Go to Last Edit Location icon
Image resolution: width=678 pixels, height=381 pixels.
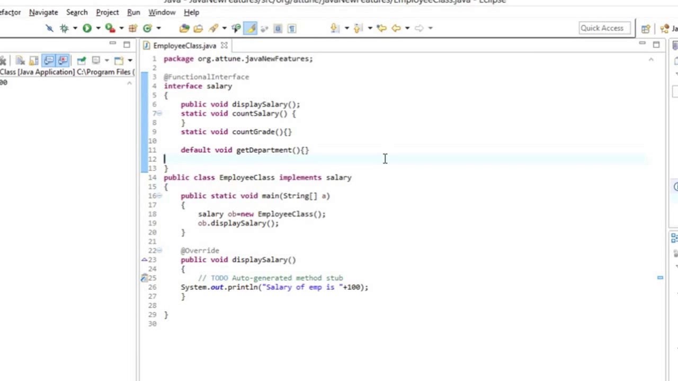pos(381,28)
